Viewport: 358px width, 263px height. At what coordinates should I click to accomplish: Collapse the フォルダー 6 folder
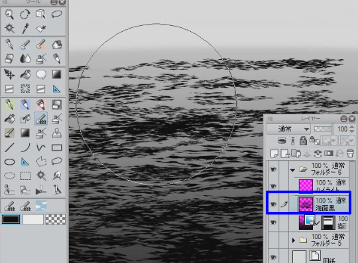293,170
